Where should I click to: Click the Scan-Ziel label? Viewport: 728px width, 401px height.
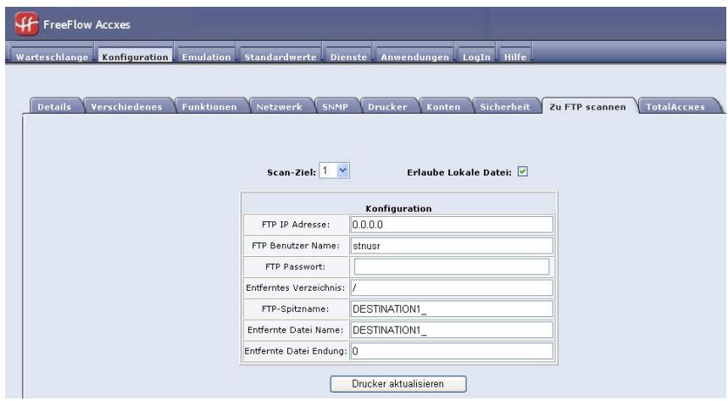291,172
